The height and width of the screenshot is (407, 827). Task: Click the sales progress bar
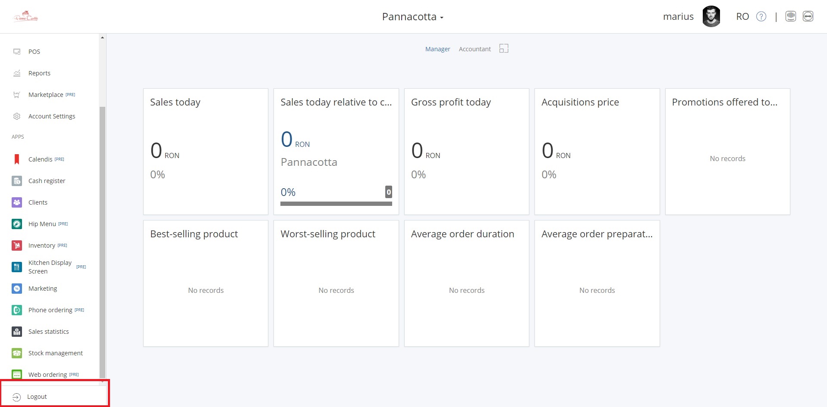pyautogui.click(x=336, y=204)
